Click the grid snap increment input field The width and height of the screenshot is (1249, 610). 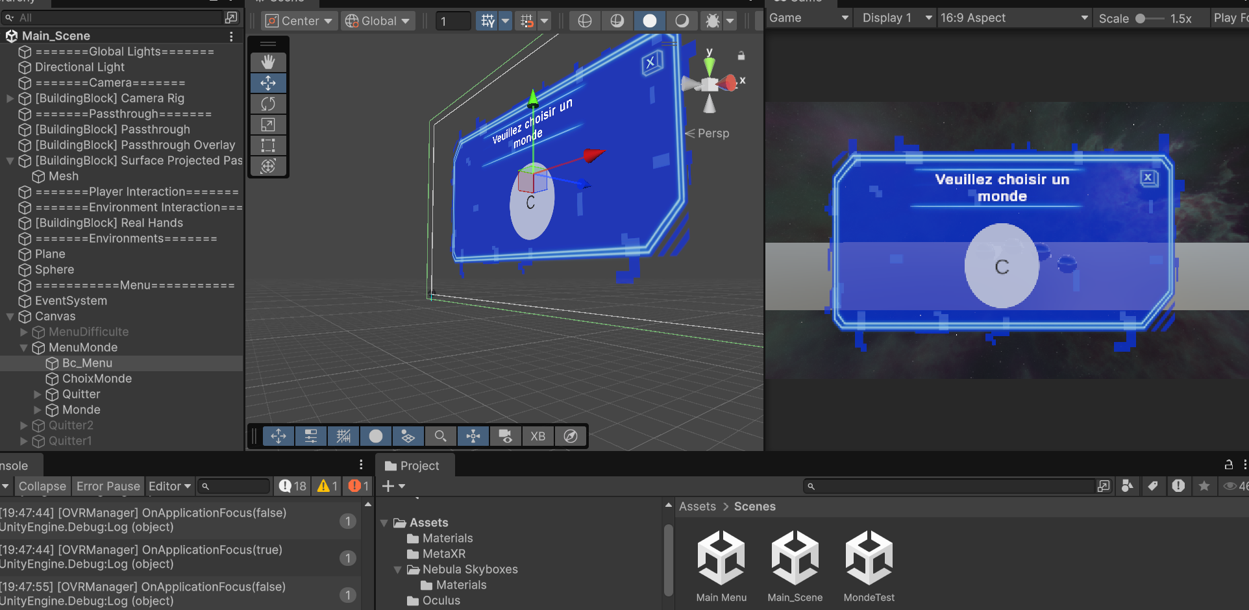(x=452, y=21)
